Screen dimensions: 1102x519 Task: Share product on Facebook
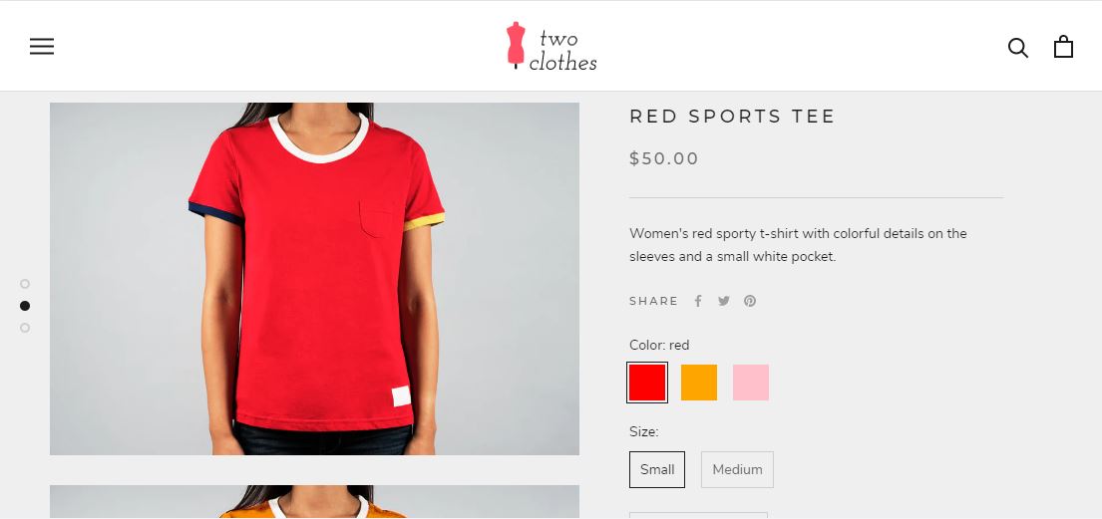698,301
